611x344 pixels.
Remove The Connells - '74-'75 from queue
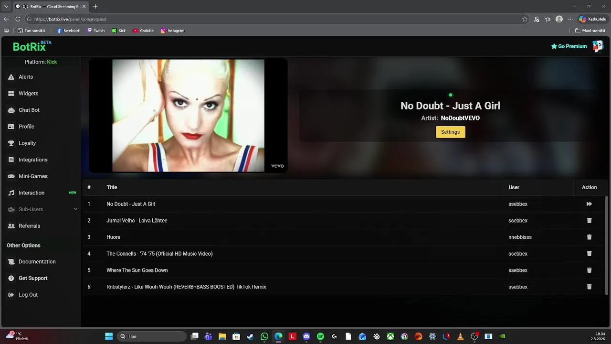pyautogui.click(x=589, y=254)
